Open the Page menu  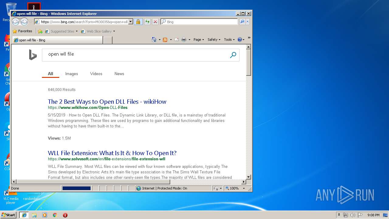coord(199,40)
